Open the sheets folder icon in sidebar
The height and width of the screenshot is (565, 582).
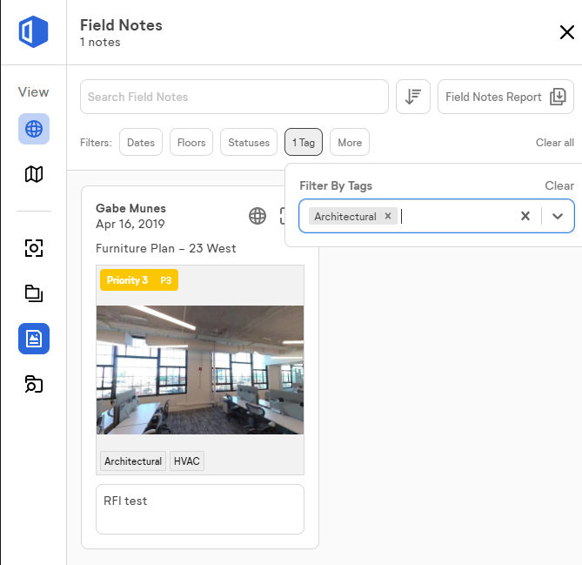34,293
